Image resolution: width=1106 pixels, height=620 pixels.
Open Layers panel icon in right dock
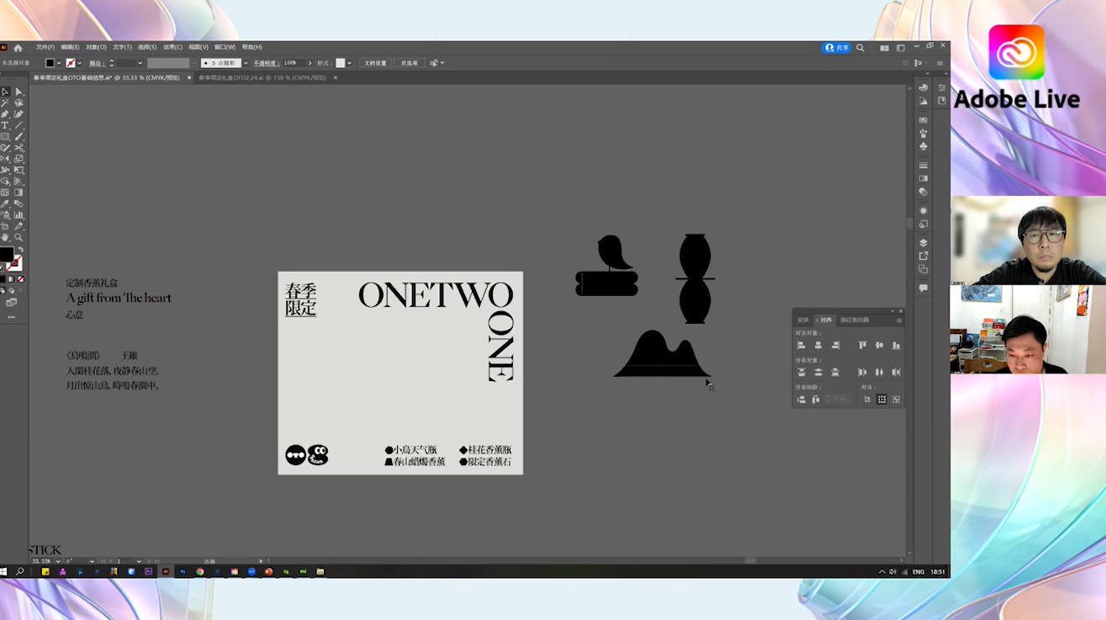coord(923,243)
